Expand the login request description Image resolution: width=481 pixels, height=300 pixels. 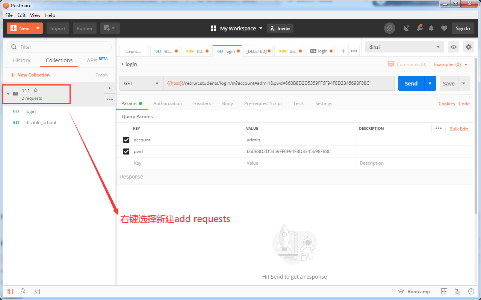[123, 64]
